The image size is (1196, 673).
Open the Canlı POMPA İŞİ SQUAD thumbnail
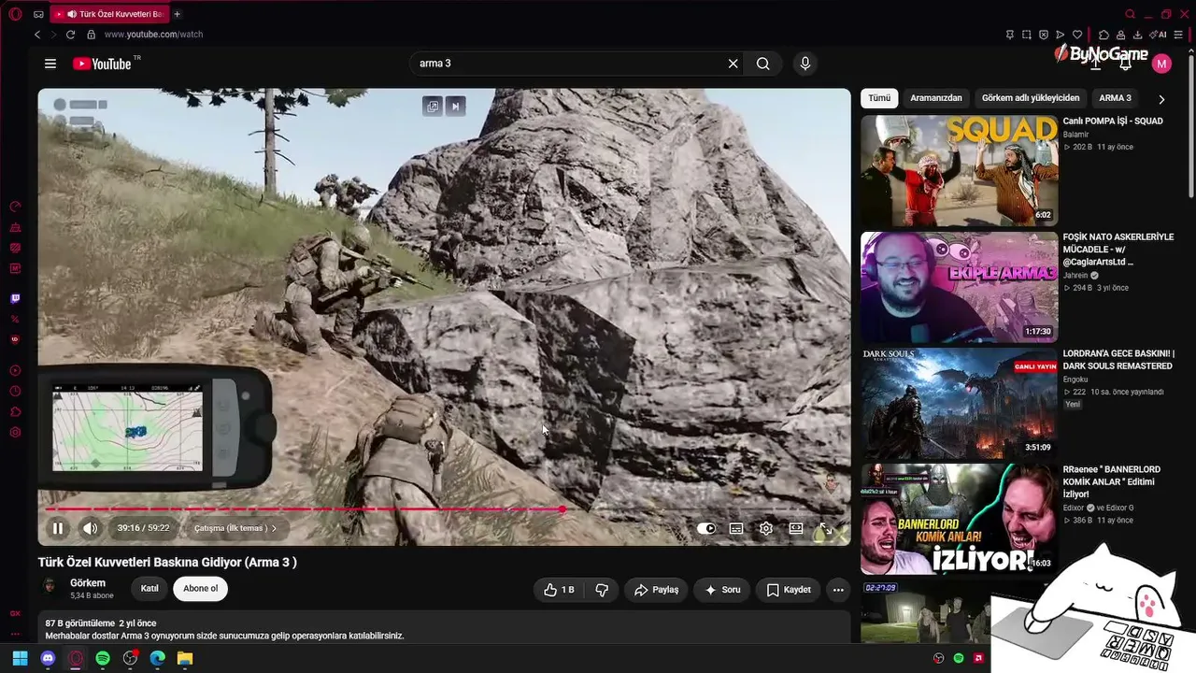[959, 170]
